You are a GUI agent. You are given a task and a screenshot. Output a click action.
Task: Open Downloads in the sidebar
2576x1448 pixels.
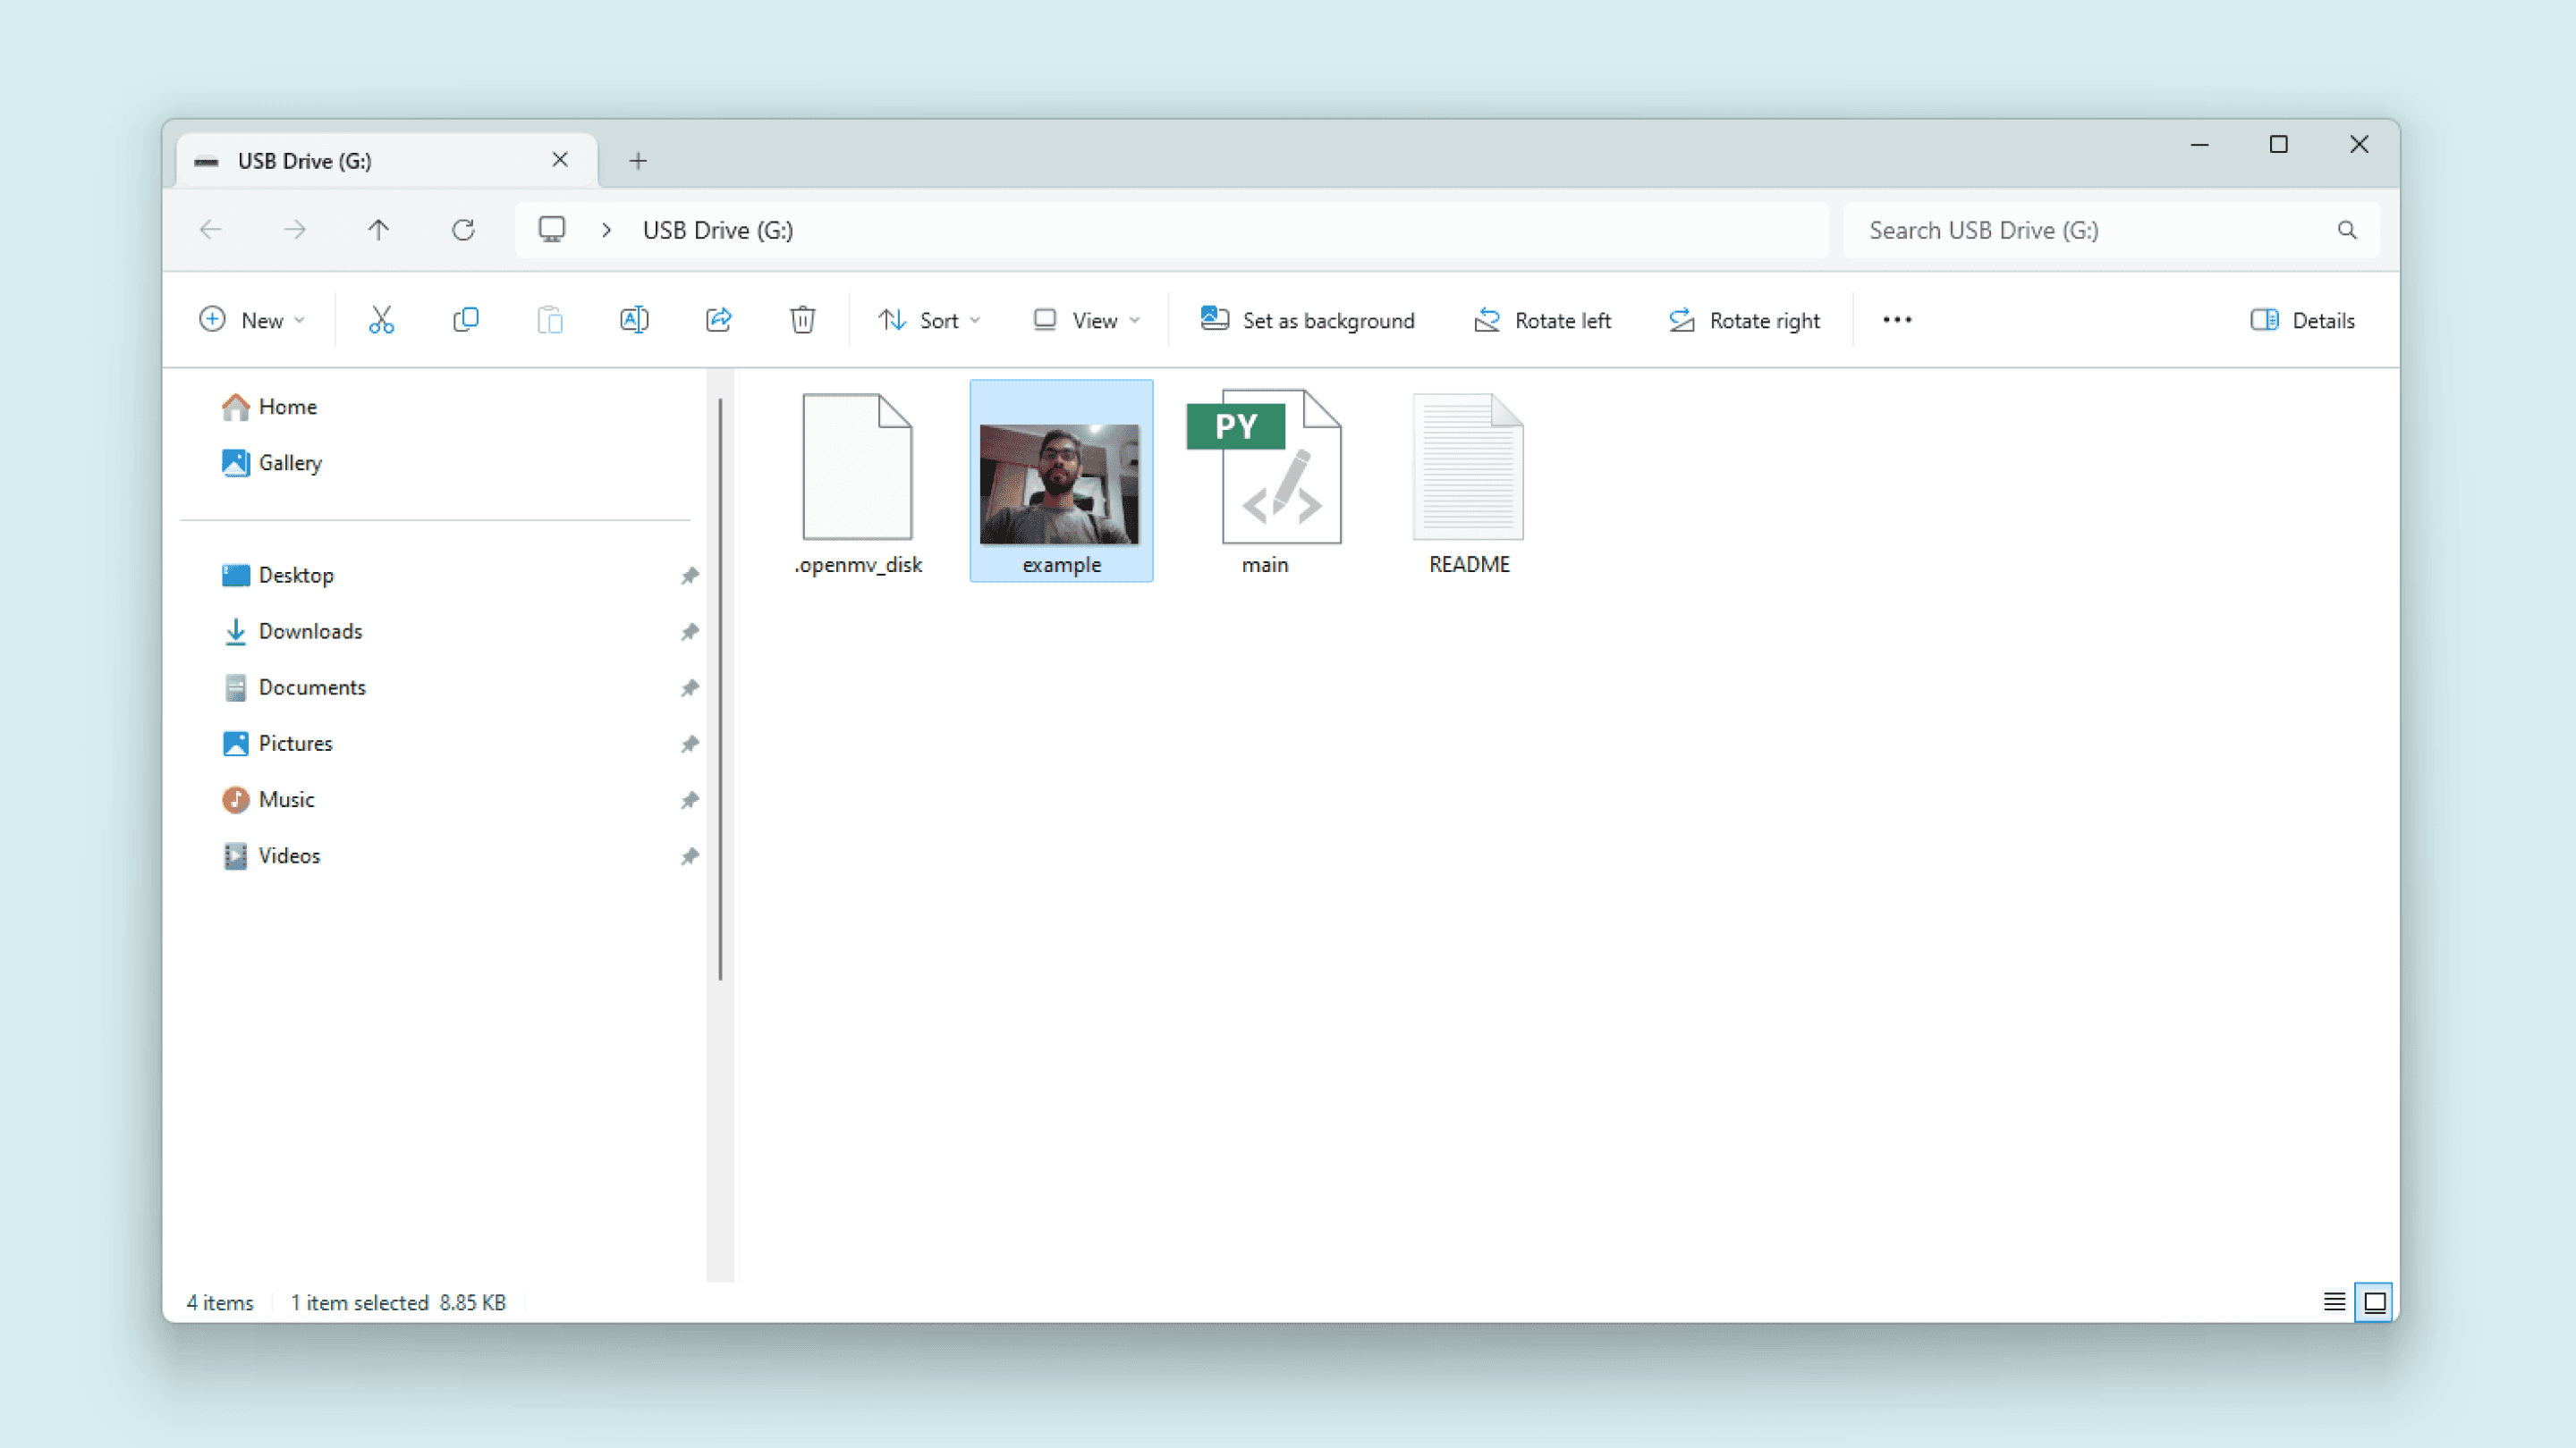pos(310,632)
